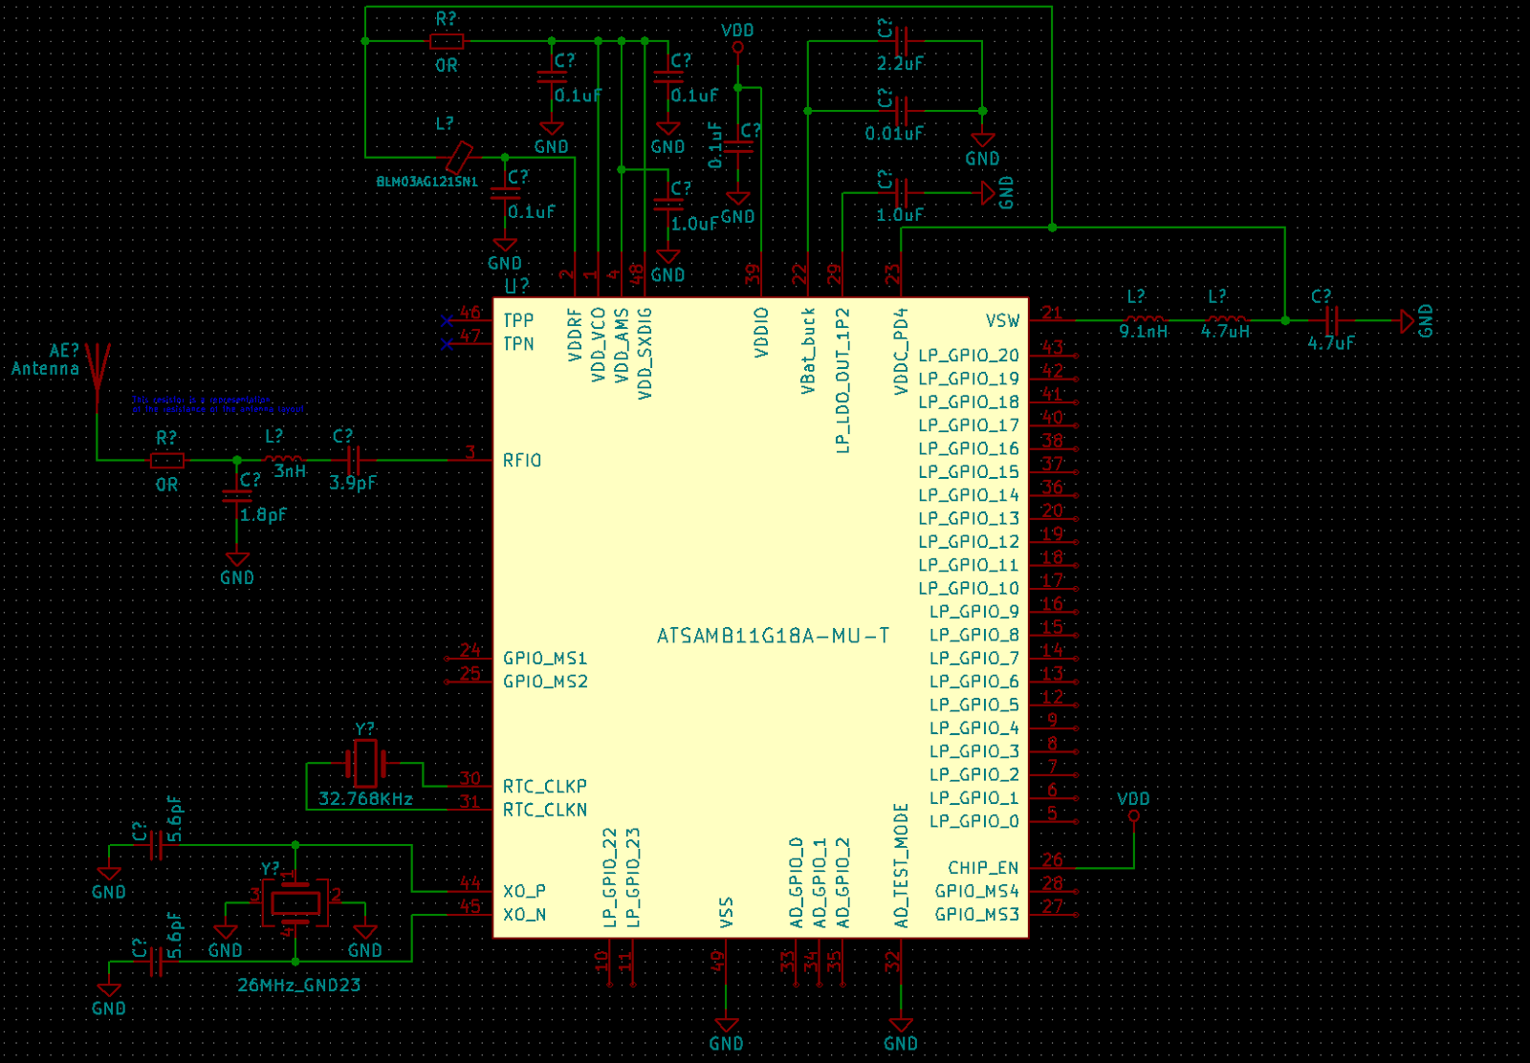The height and width of the screenshot is (1063, 1530).
Task: Click the RFIO pin label
Action: [522, 461]
